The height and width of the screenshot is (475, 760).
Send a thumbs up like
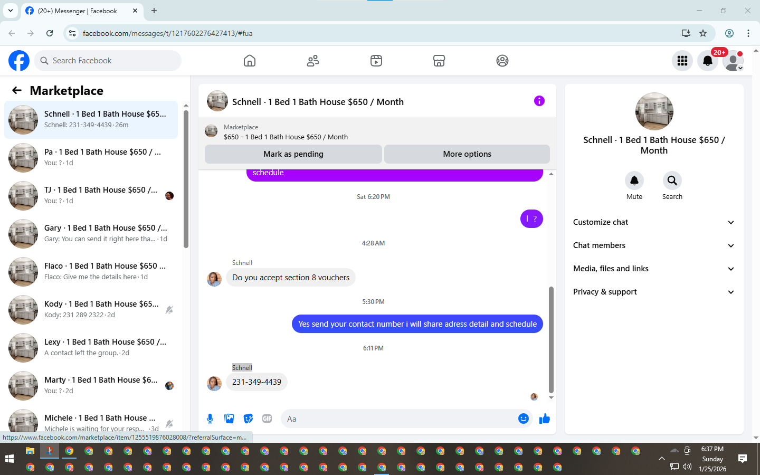click(545, 419)
